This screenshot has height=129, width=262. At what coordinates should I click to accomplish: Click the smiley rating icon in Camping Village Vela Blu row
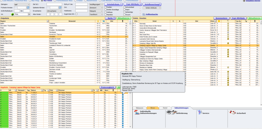click(x=228, y=43)
